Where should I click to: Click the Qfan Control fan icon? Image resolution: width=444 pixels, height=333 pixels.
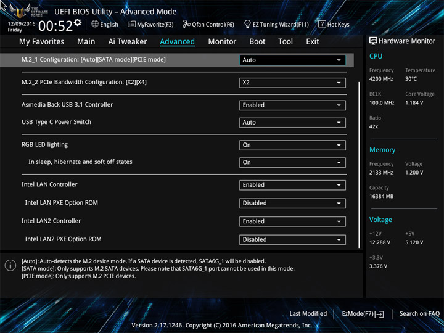coord(186,24)
